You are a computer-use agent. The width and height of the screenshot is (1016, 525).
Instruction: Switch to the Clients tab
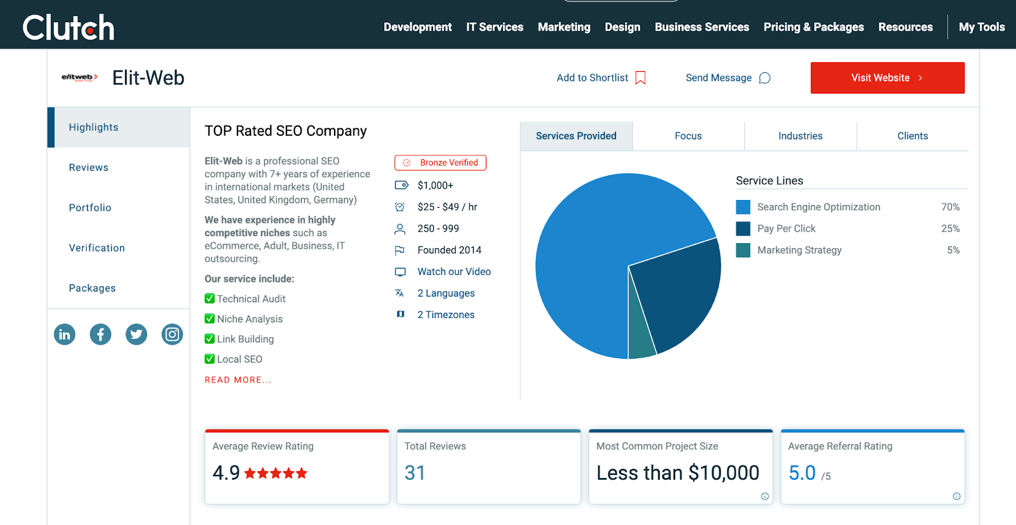click(x=912, y=136)
